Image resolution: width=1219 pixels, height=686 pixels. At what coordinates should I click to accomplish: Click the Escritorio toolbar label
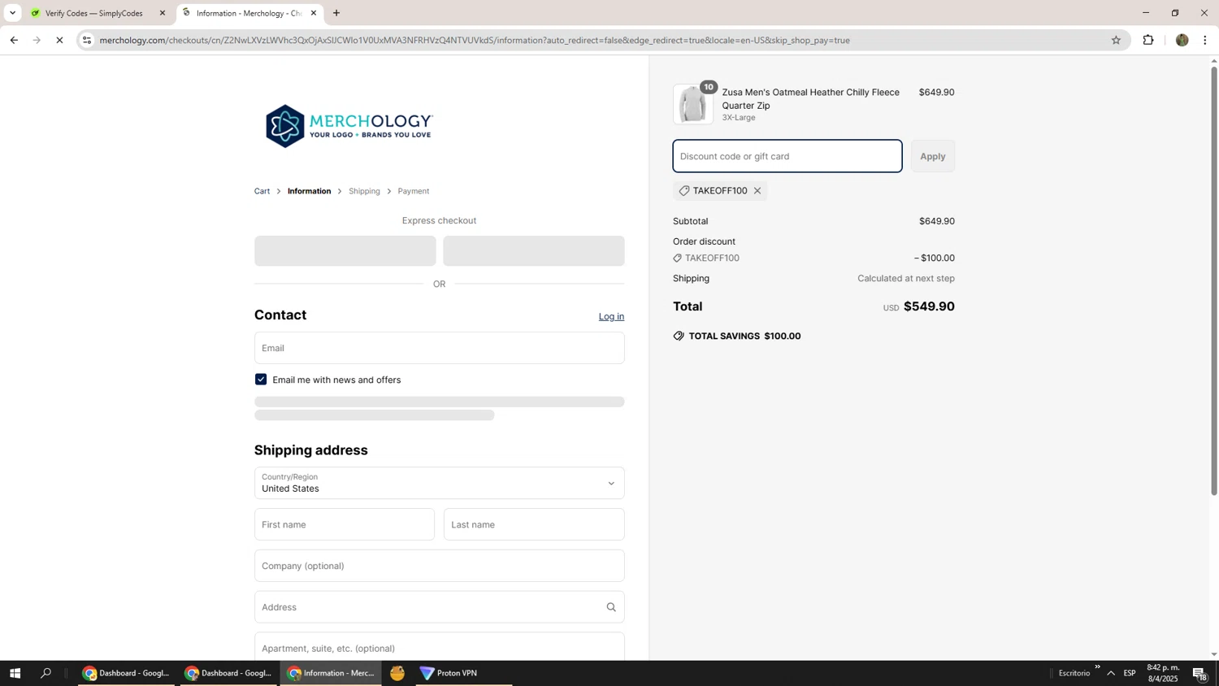pos(1074,673)
